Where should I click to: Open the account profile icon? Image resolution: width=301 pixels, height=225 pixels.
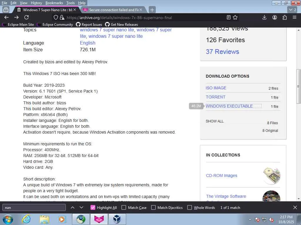(275, 17)
